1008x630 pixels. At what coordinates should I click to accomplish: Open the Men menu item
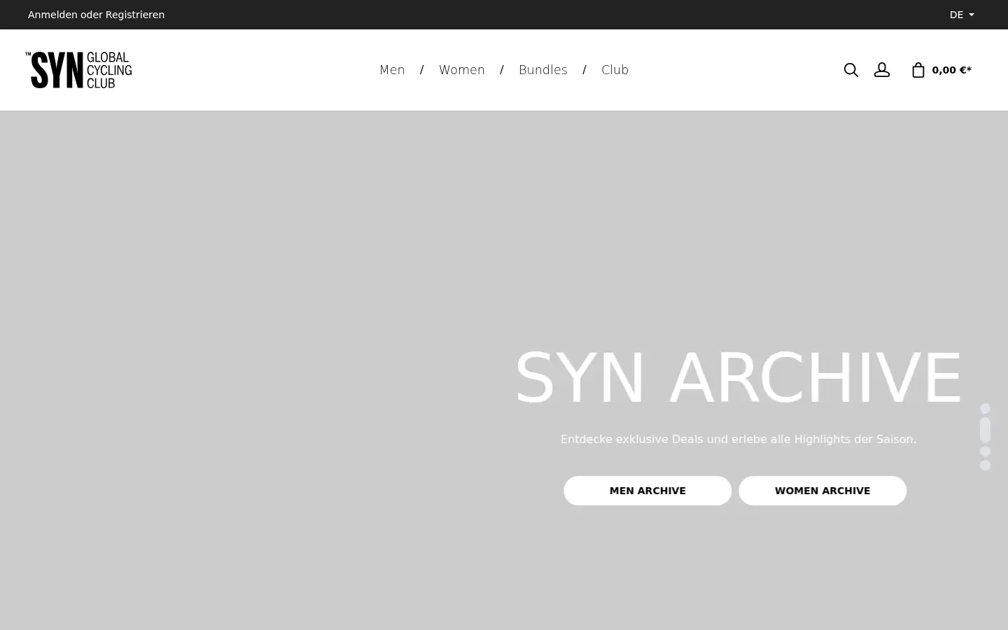[392, 70]
